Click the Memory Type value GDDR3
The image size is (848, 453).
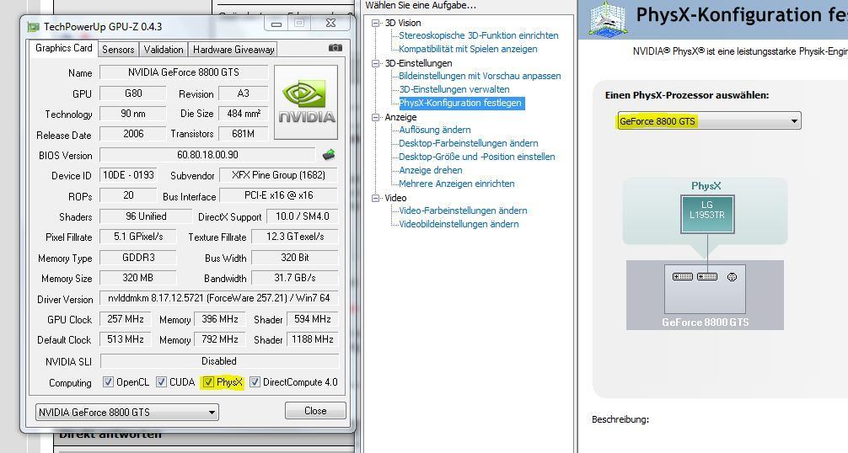point(138,258)
